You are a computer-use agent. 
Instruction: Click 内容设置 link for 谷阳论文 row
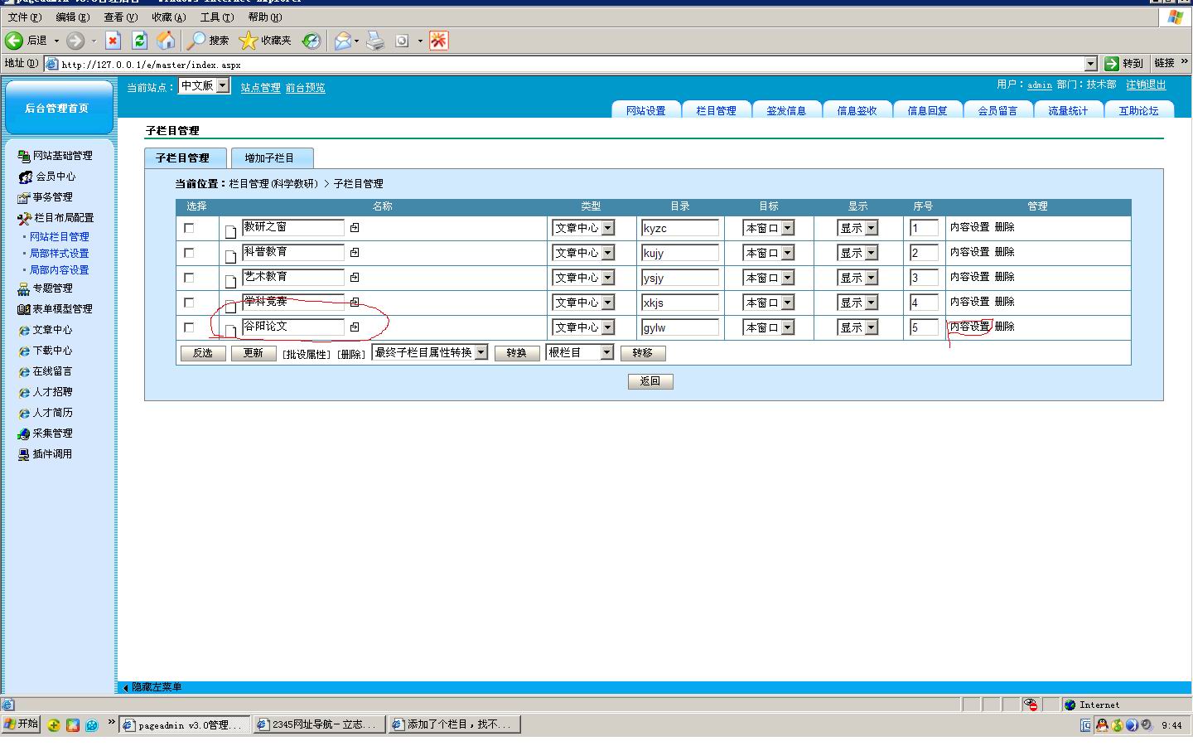pos(969,327)
